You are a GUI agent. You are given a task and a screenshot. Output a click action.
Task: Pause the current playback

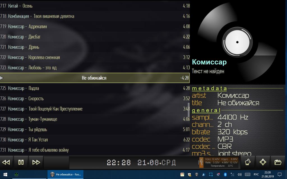[21, 162]
